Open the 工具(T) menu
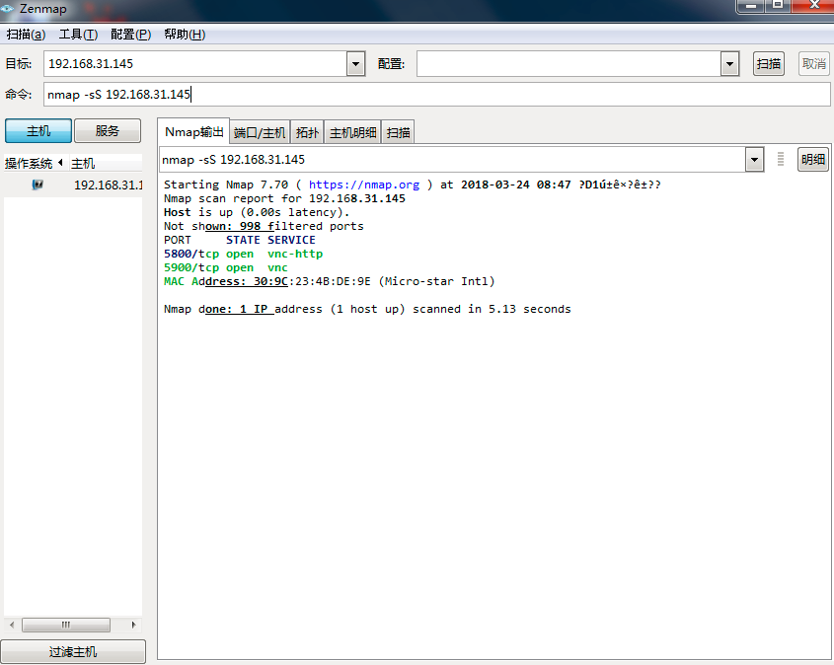Viewport: 834px width, 665px height. click(78, 35)
